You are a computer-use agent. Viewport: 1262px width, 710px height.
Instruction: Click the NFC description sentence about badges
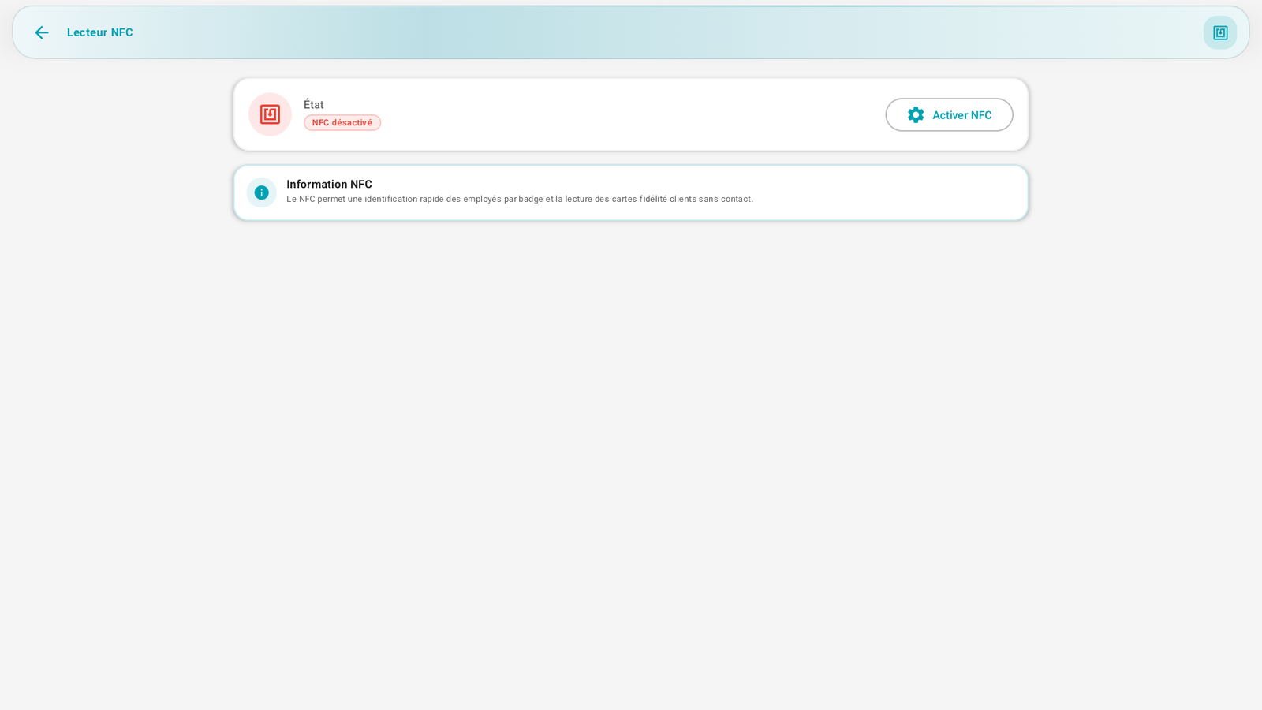520,199
